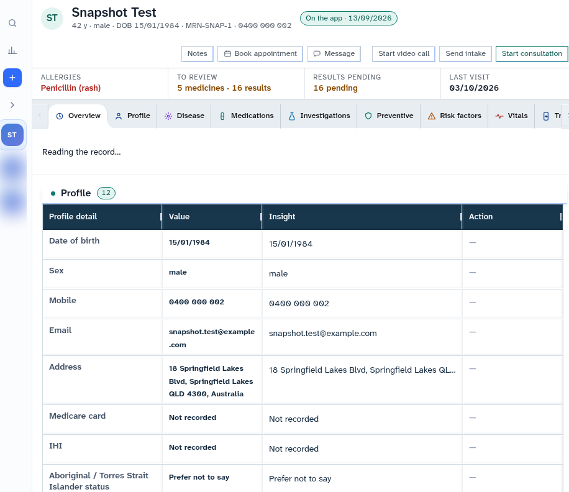Click the 'On the app · 13/09/2026' badge
The width and height of the screenshot is (569, 492).
point(348,18)
